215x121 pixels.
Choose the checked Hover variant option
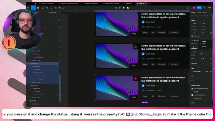204,44
